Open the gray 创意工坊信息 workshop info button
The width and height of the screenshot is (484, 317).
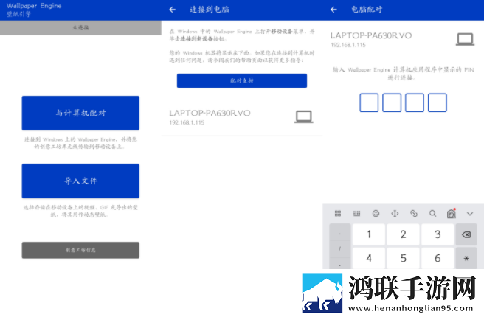(x=80, y=250)
